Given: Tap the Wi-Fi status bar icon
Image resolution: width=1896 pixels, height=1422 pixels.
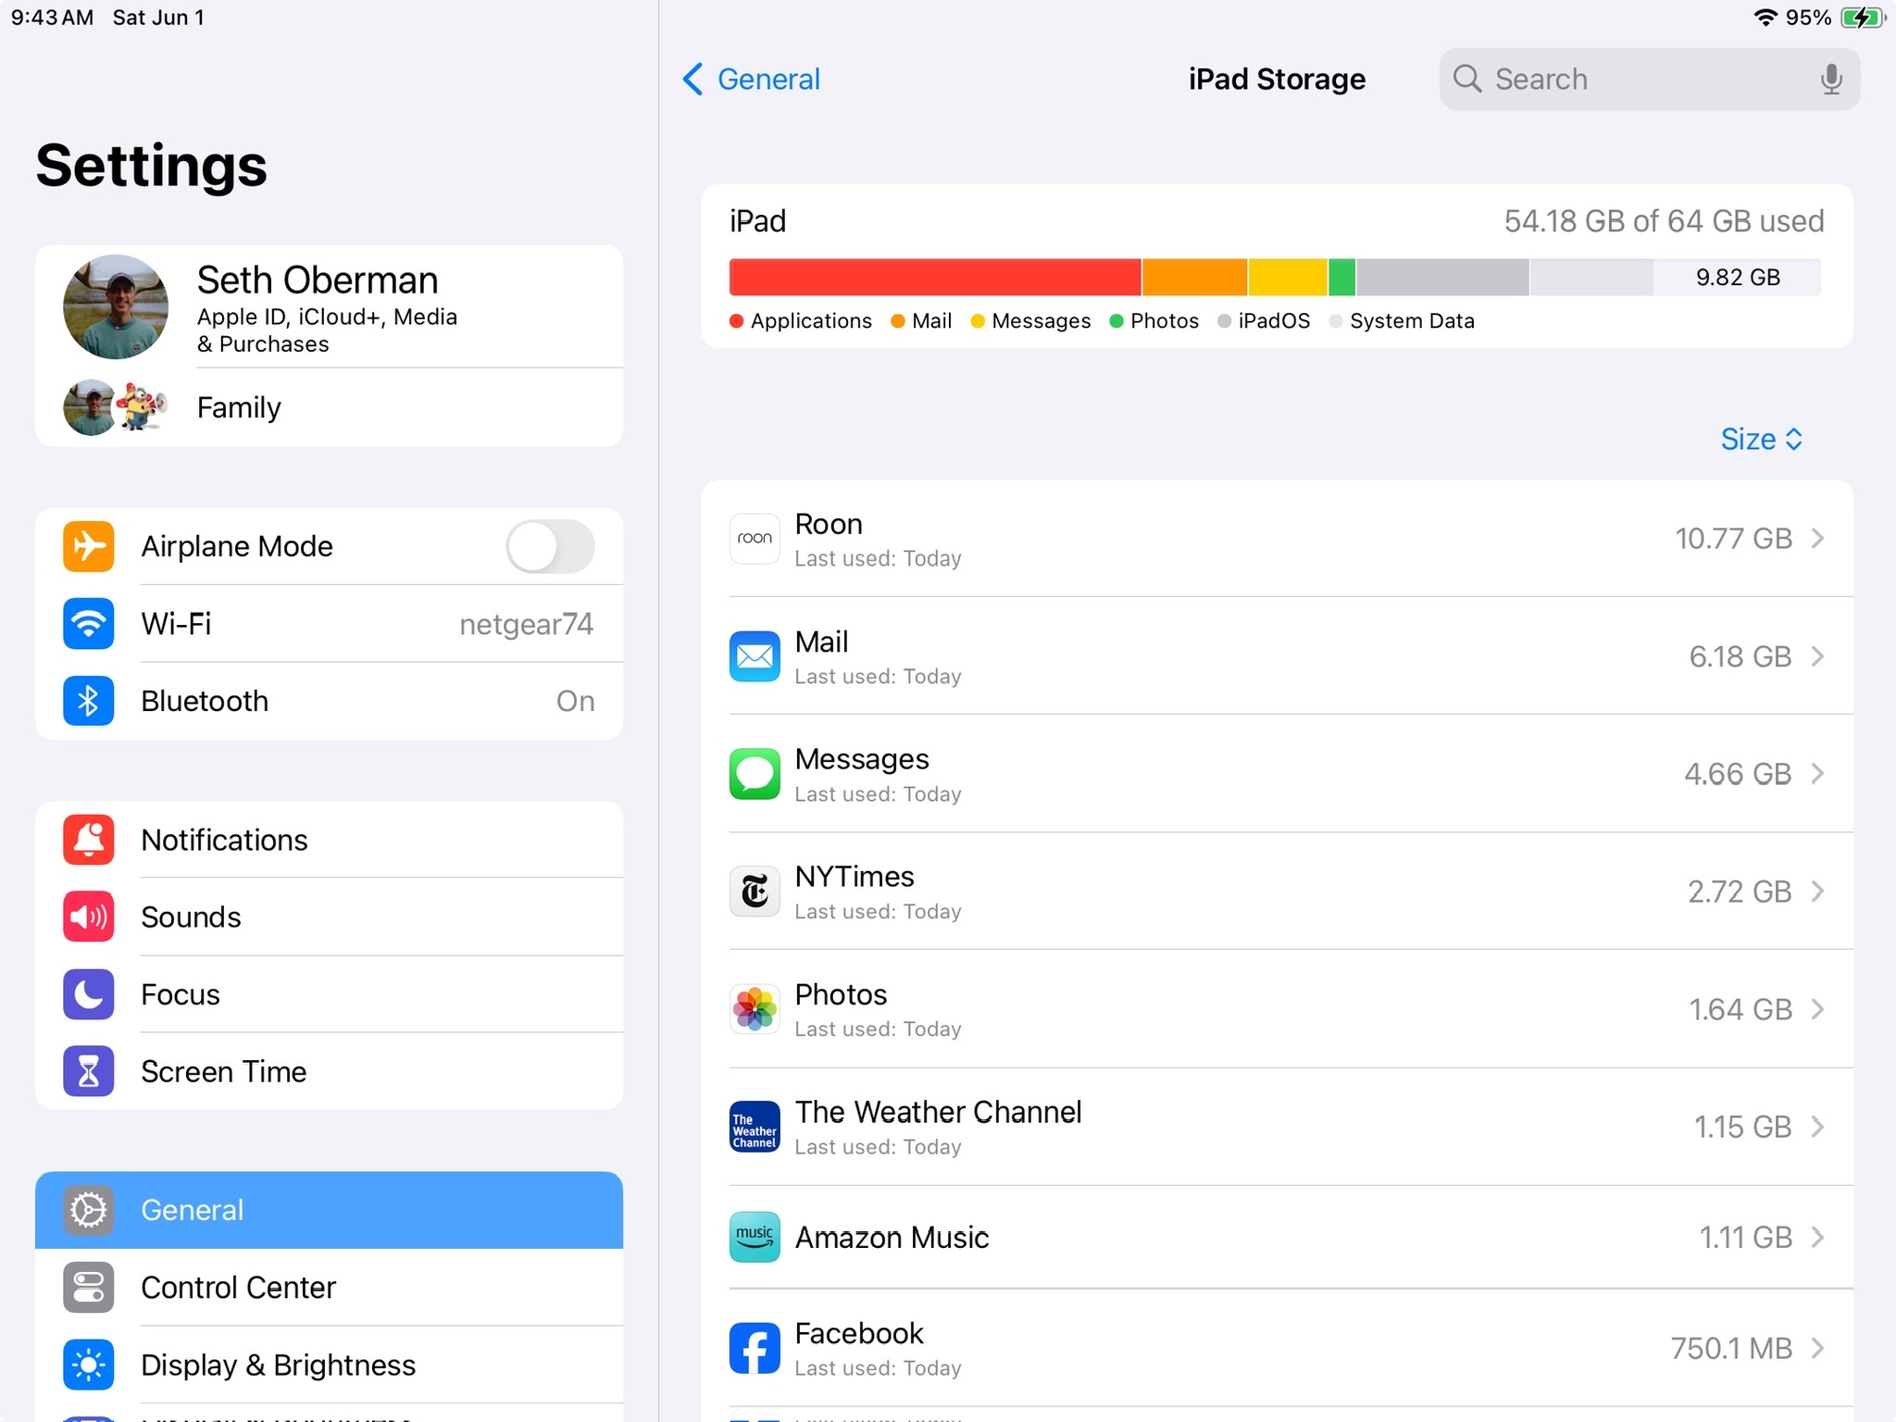Looking at the screenshot, I should point(1765,18).
